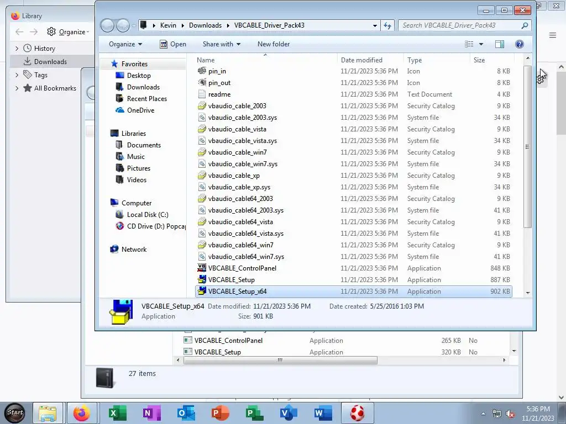The width and height of the screenshot is (566, 424).
Task: Click the change view icon
Action: point(469,44)
